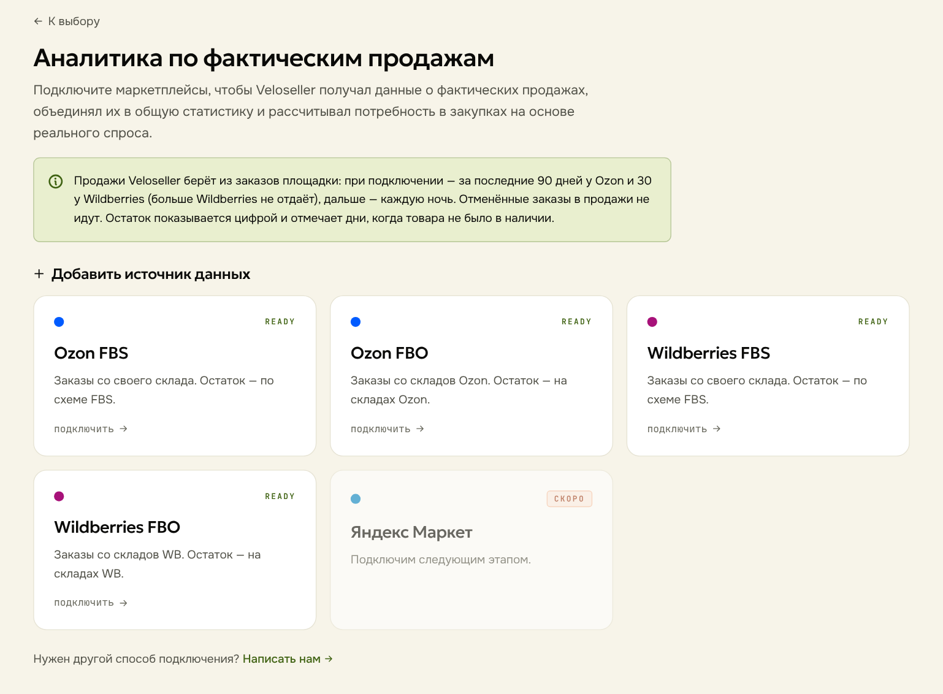
Task: Select the Wildberries FBO card title
Action: 117,527
